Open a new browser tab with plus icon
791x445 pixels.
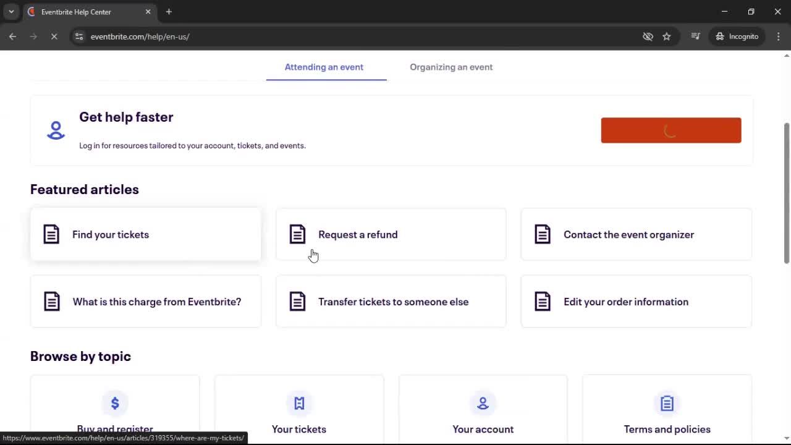pos(169,12)
